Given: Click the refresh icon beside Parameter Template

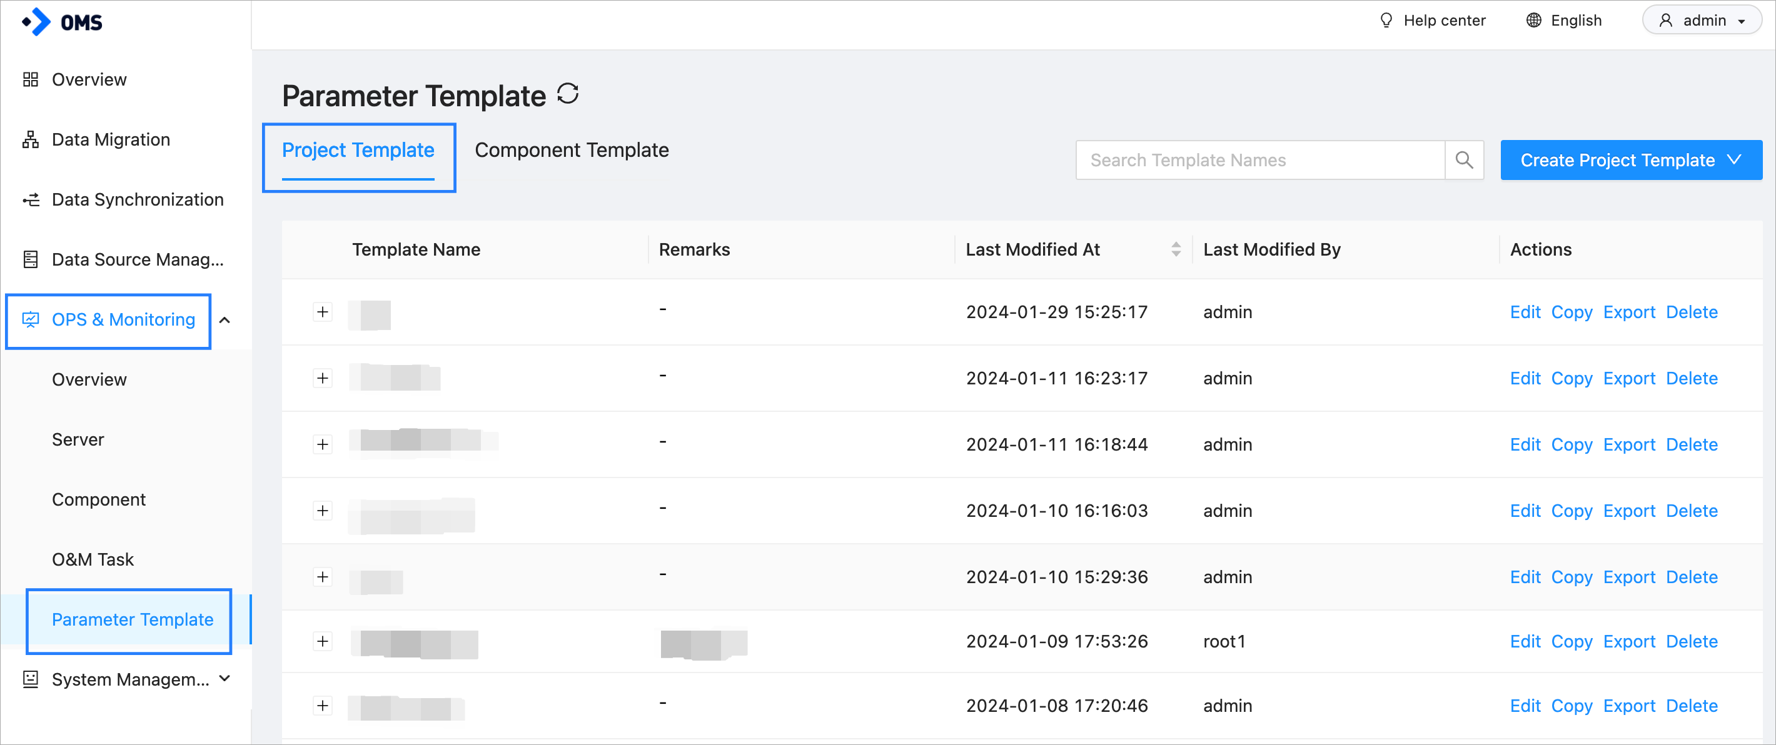Looking at the screenshot, I should (x=567, y=94).
